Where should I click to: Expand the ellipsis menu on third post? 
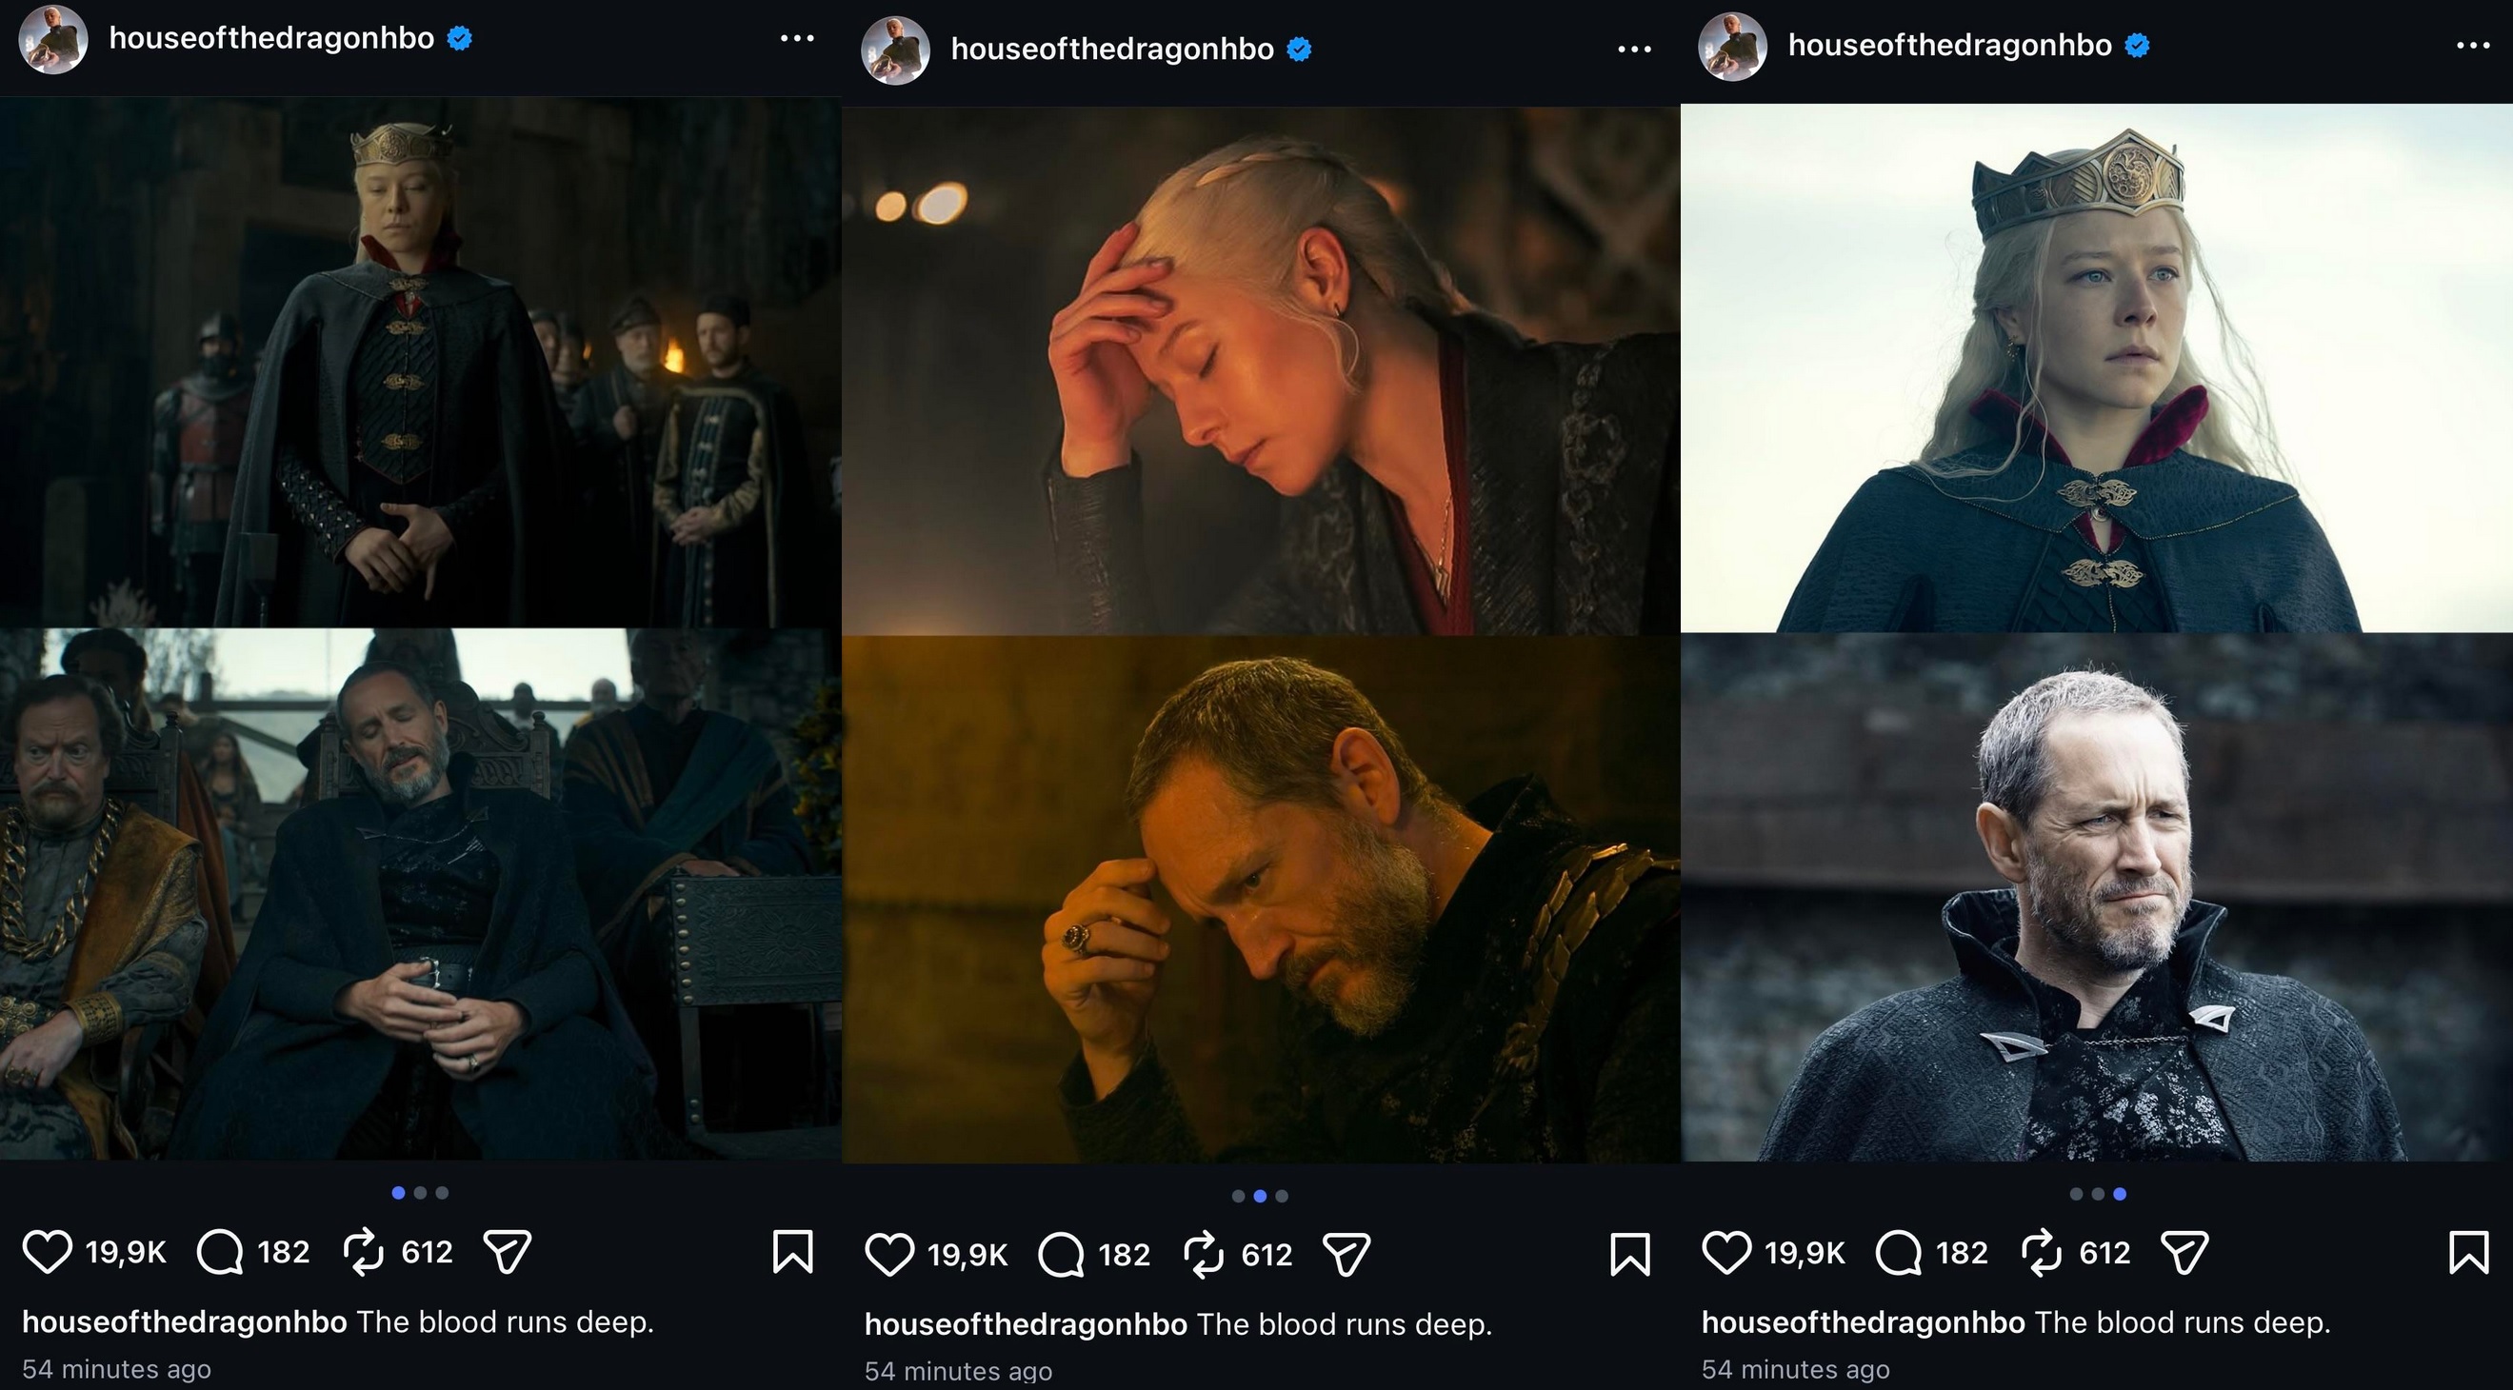pos(2473,45)
